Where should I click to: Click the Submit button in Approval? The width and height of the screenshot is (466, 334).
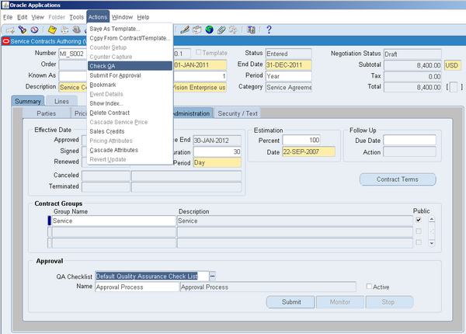tap(291, 302)
